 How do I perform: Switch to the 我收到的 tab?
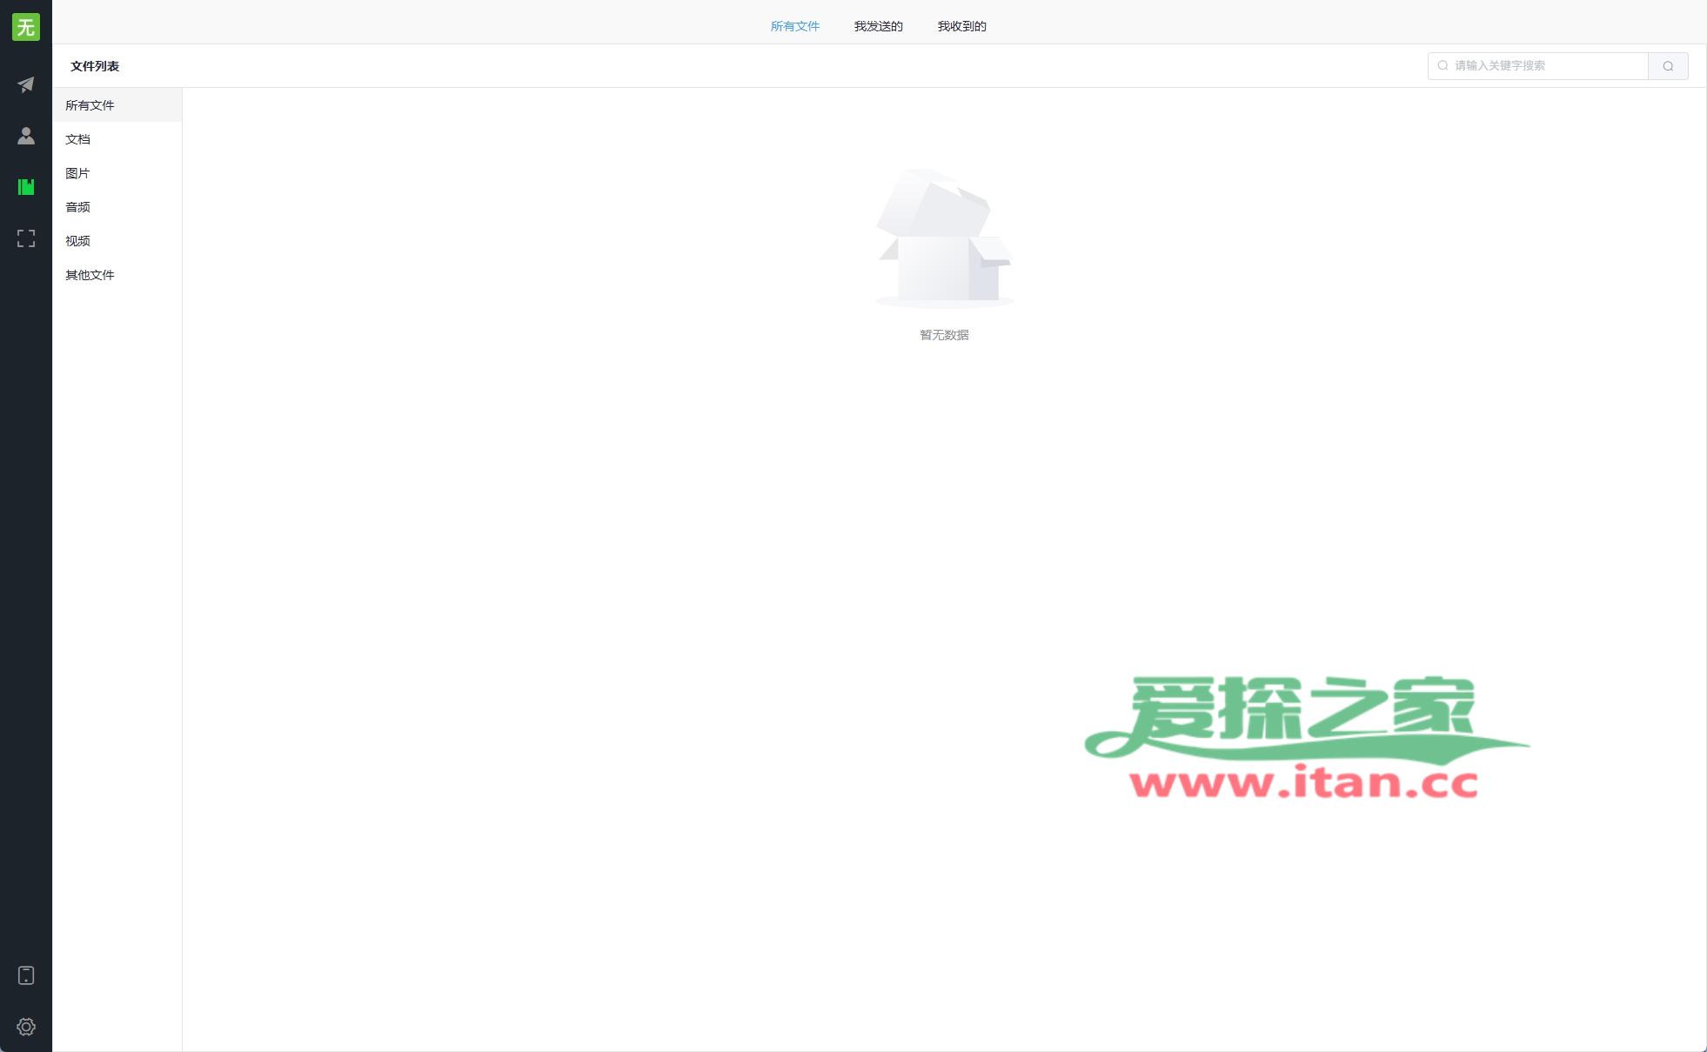click(x=962, y=26)
